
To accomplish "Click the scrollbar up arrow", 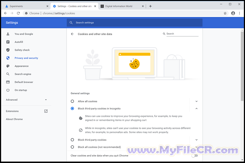I will tap(242, 30).
